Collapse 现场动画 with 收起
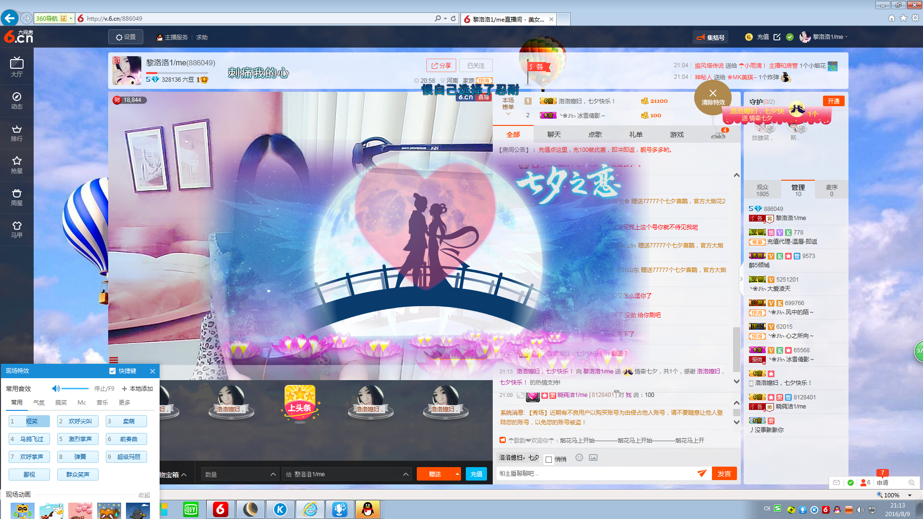The image size is (923, 519). tap(144, 495)
